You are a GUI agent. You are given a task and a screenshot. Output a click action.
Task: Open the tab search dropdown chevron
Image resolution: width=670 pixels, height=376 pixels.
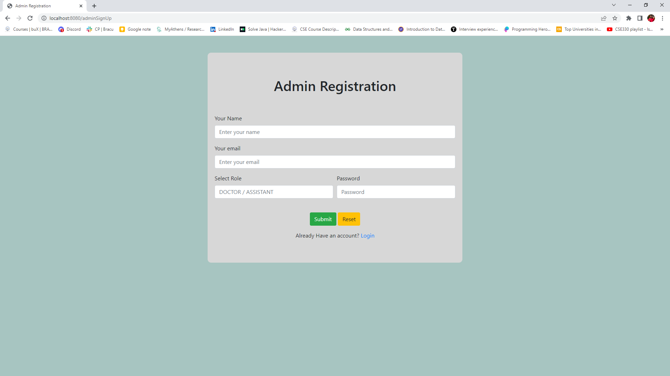point(613,5)
